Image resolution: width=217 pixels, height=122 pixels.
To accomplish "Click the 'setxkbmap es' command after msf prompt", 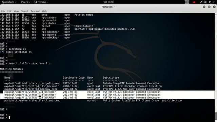I will (x=17, y=49).
